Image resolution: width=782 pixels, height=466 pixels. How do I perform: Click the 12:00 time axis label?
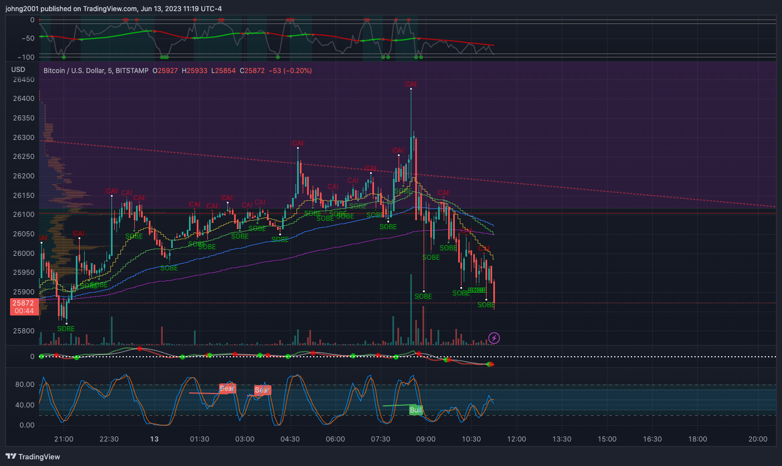516,439
